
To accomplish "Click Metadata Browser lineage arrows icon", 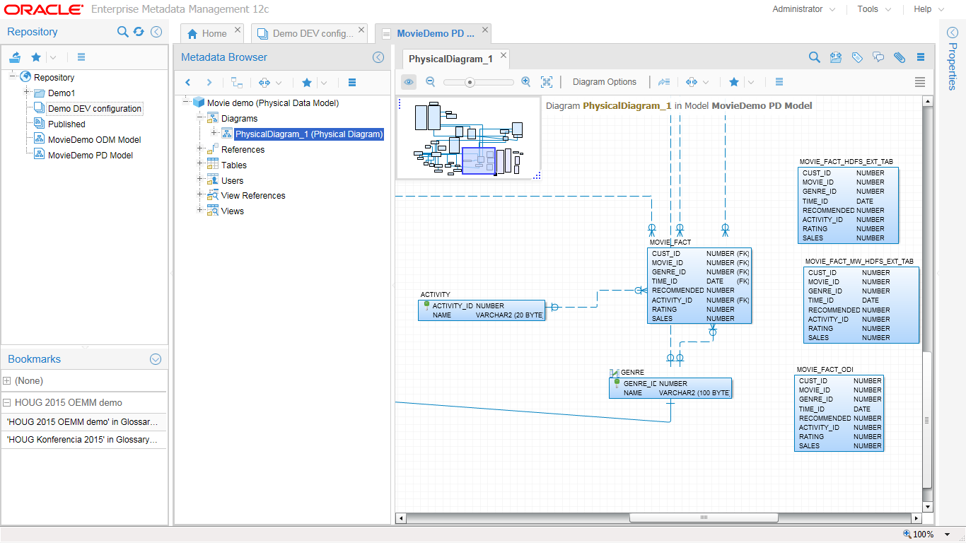I will [264, 83].
